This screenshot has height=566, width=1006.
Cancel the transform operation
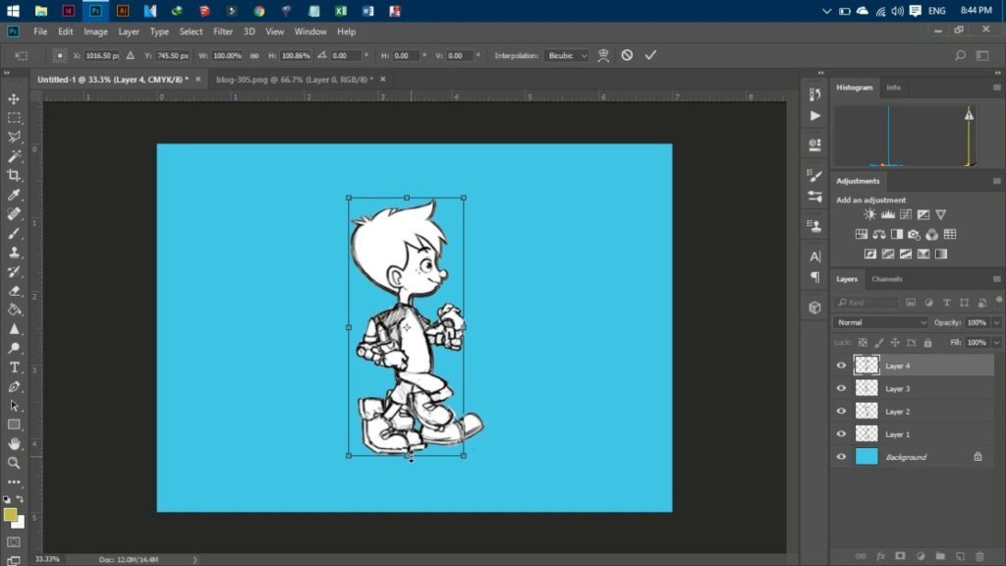628,55
